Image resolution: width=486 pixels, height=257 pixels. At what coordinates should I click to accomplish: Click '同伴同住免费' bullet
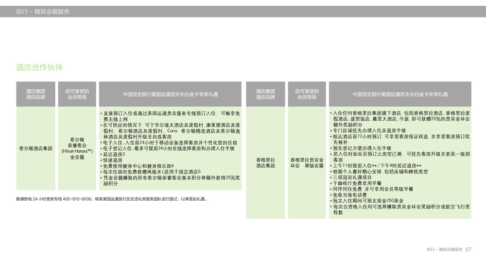pyautogui.click(x=372, y=189)
